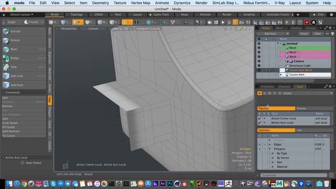Add a new layout tab with plus

pyautogui.click(x=298, y=15)
